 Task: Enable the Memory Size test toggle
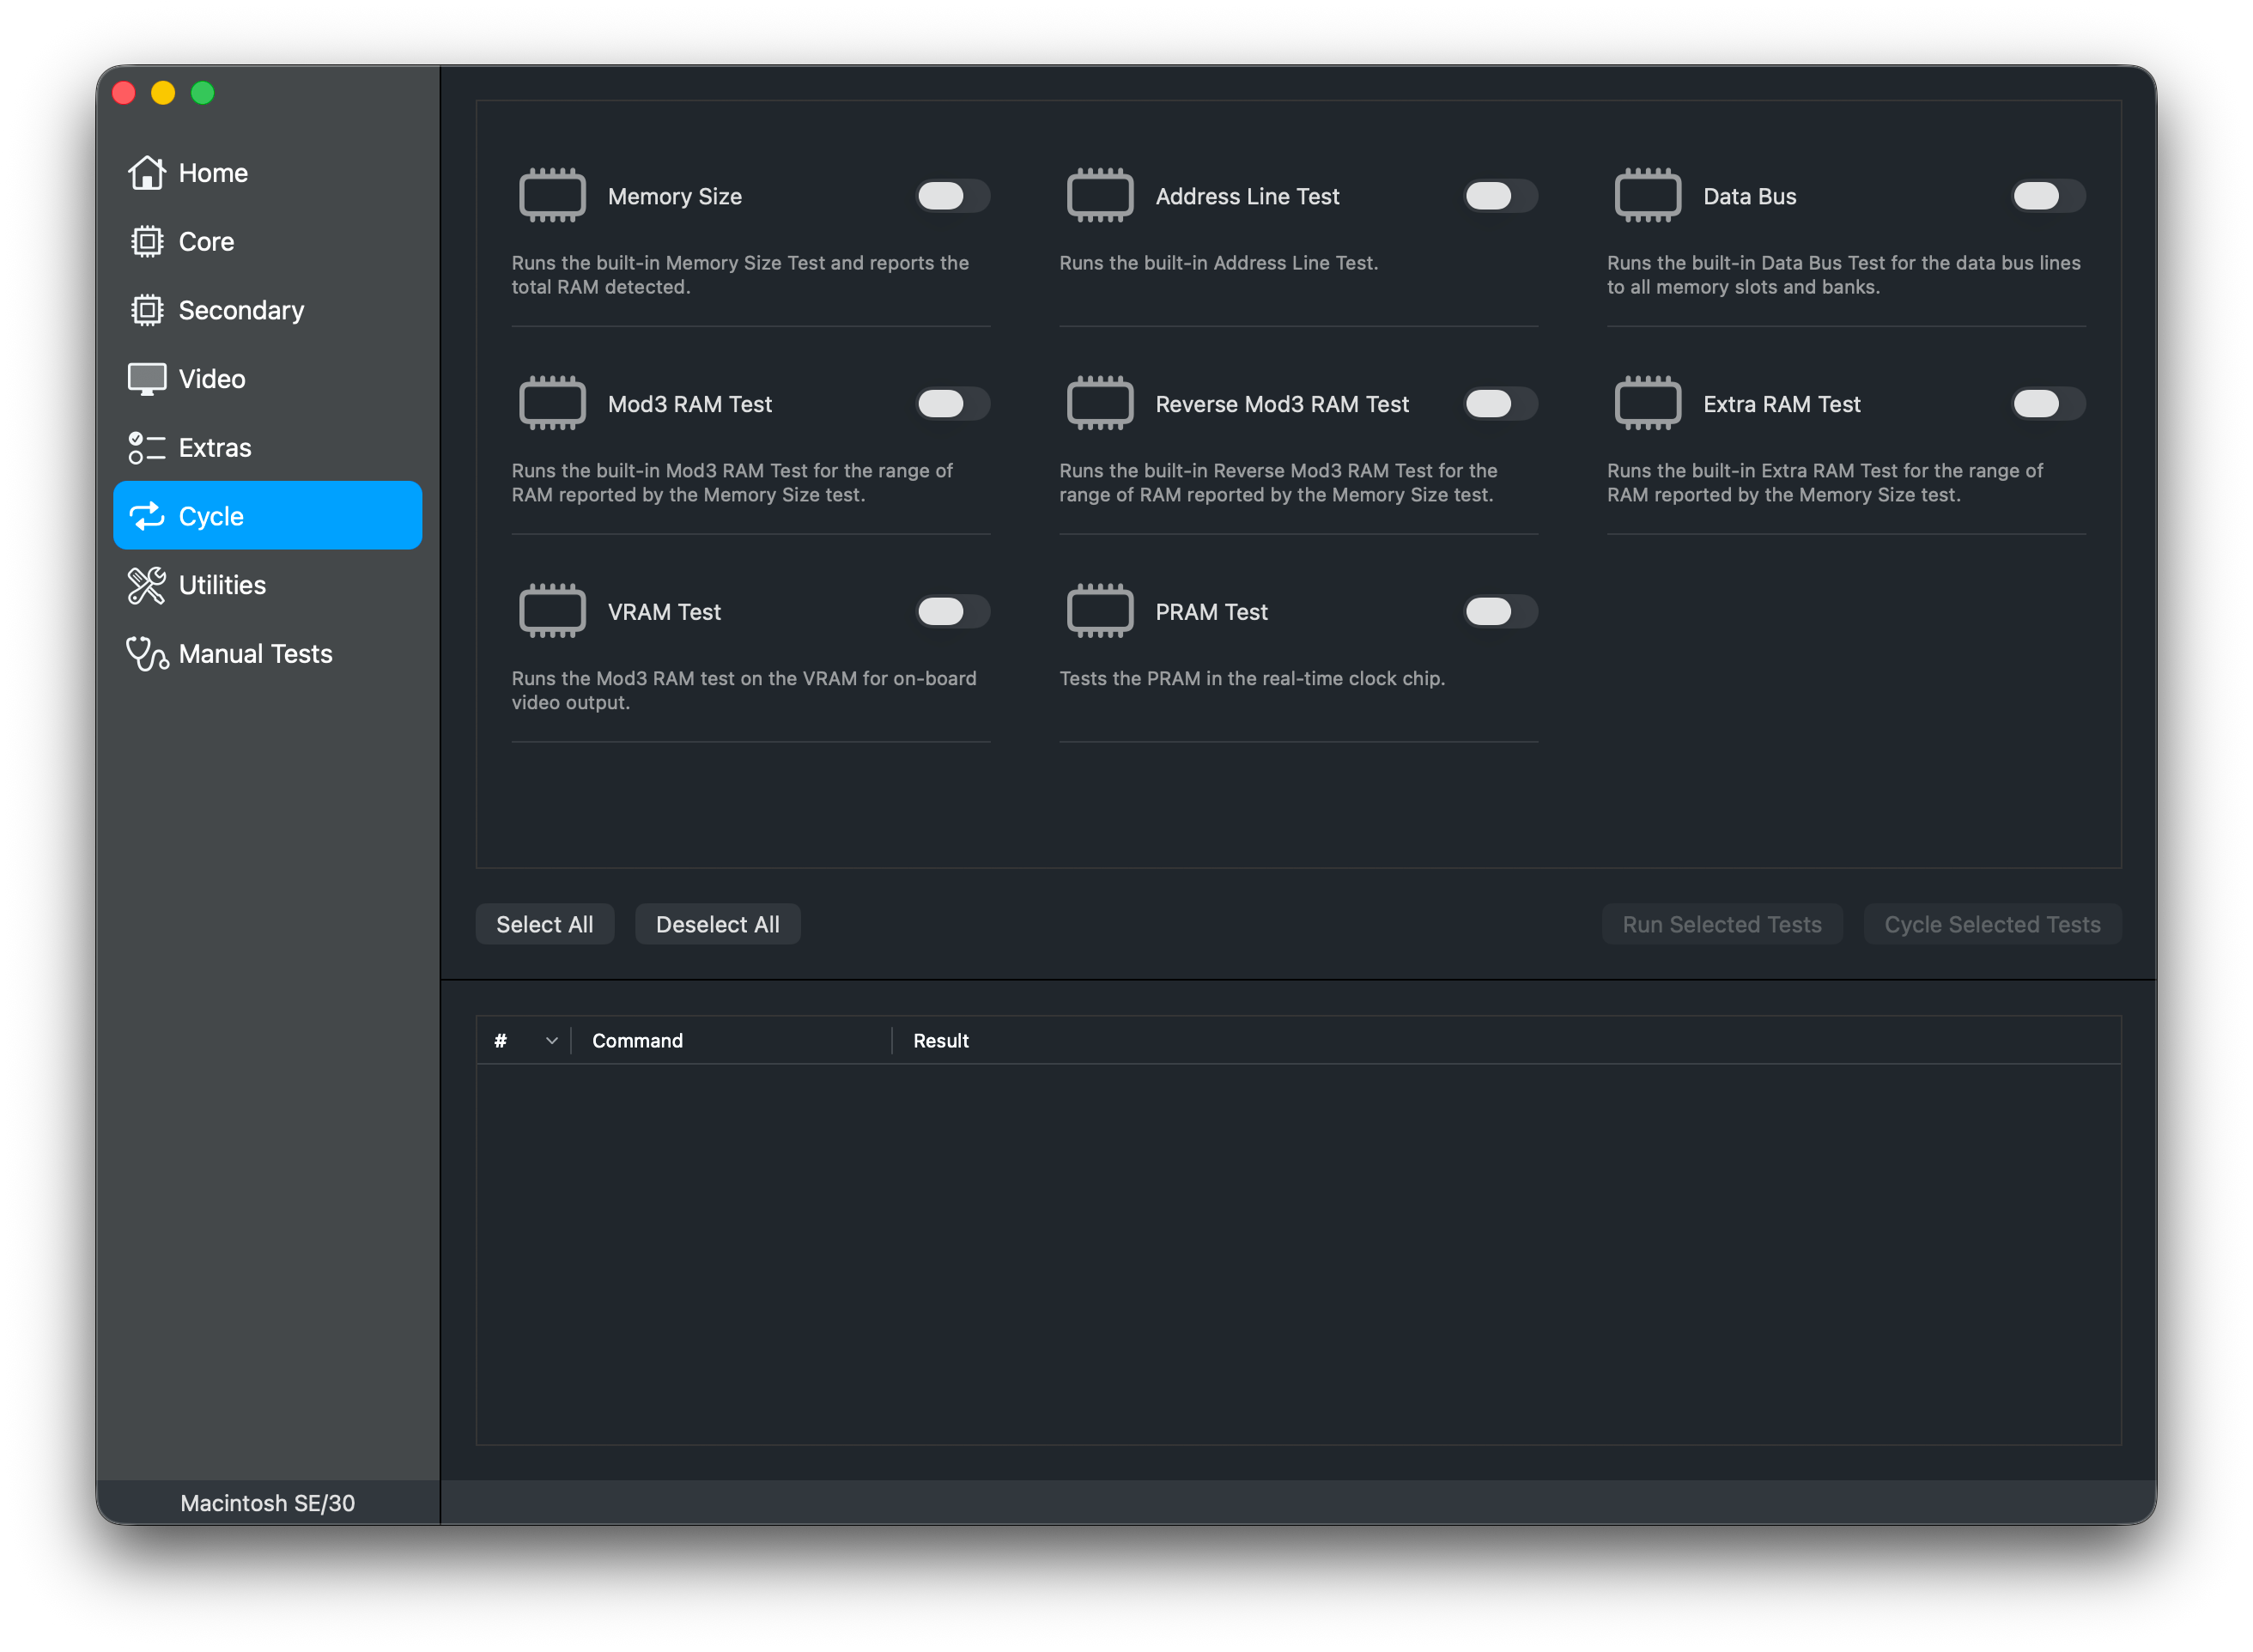[x=952, y=196]
